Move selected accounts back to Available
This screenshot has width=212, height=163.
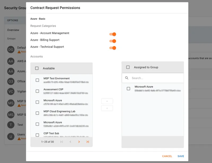click(x=107, y=108)
